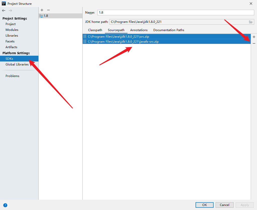257x210 pixels.
Task: Select the javafx-src.zip sourcepath entry
Action: (167, 42)
